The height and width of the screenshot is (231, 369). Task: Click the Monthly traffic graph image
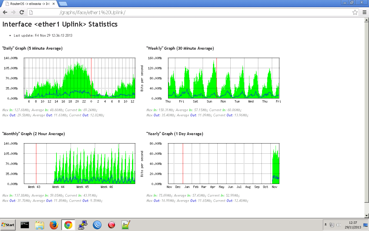click(69, 165)
